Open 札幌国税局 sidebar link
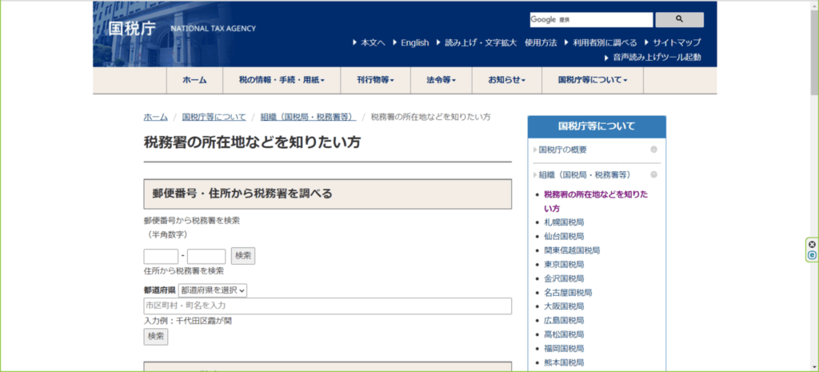The width and height of the screenshot is (819, 372). tap(564, 222)
